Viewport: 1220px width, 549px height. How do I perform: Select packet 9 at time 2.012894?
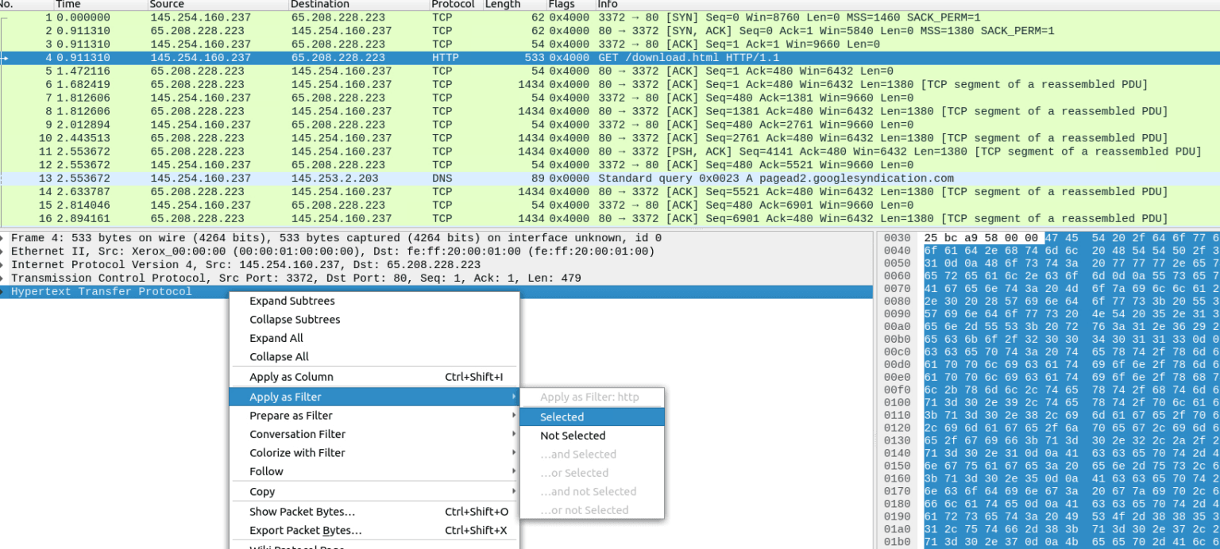click(x=610, y=125)
